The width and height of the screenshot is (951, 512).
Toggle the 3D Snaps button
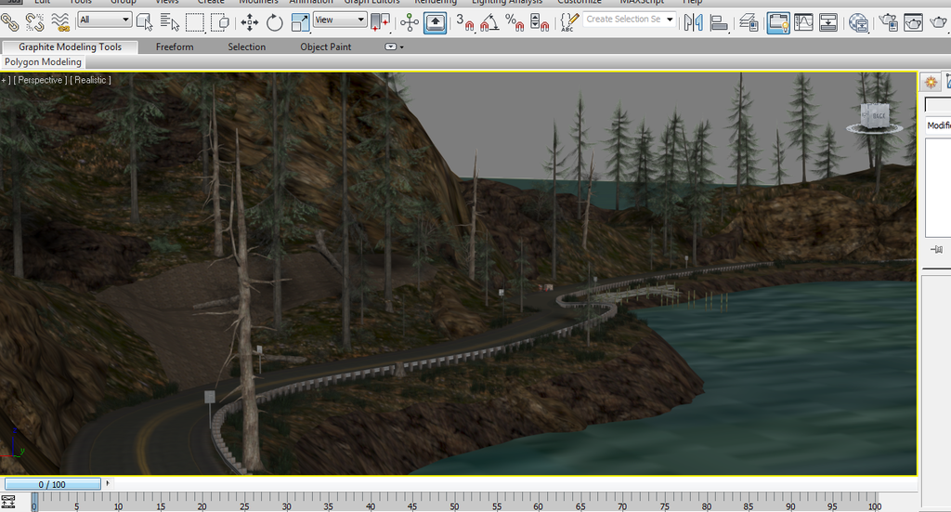466,20
